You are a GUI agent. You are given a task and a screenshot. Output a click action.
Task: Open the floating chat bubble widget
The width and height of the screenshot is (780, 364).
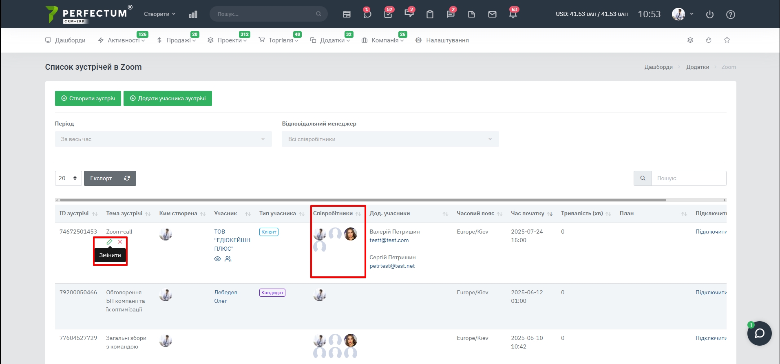pyautogui.click(x=759, y=333)
